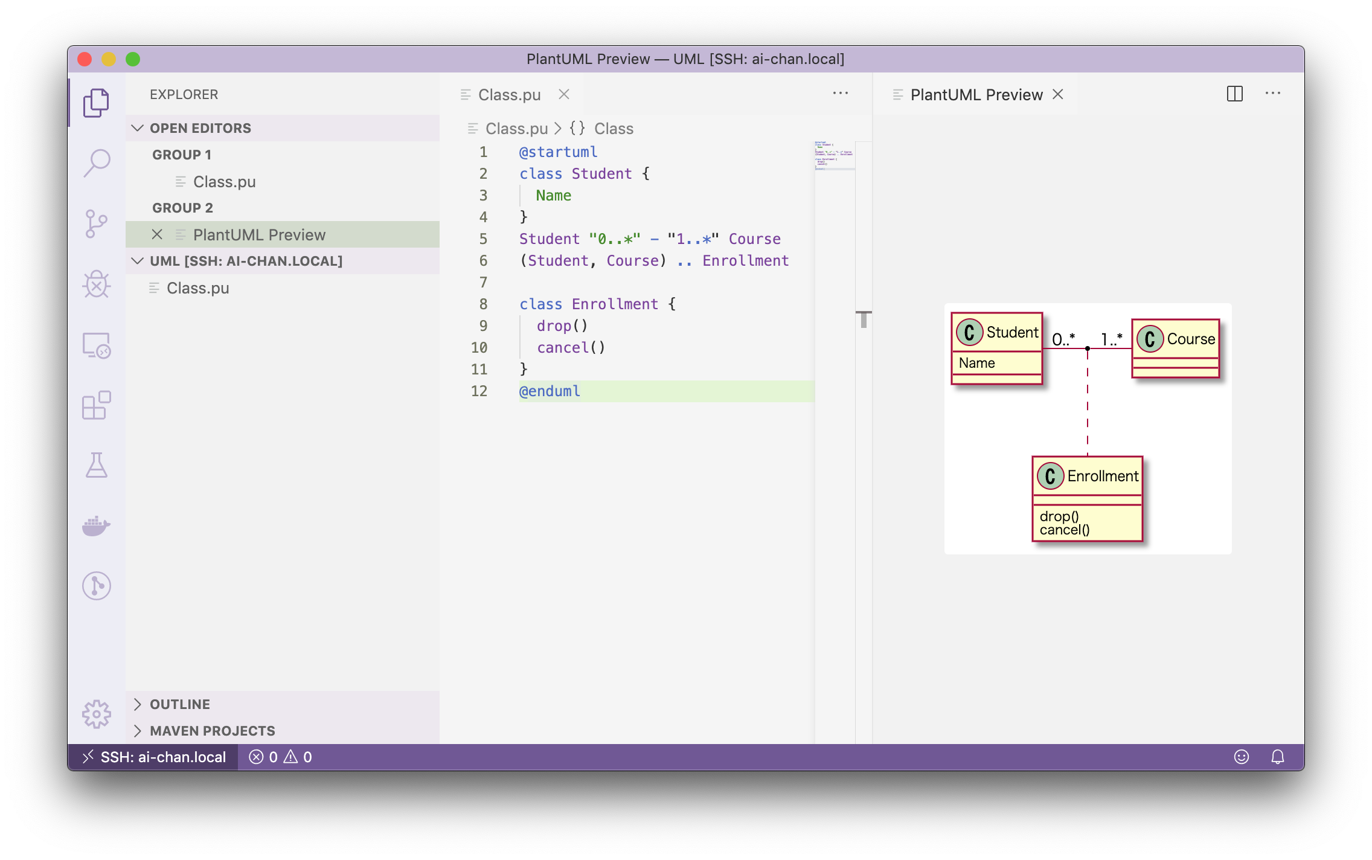Open notifications via the bell icon
The image size is (1372, 860).
click(x=1278, y=757)
